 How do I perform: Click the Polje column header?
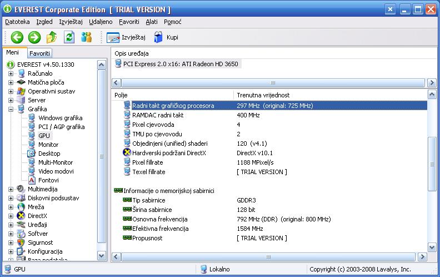point(172,95)
